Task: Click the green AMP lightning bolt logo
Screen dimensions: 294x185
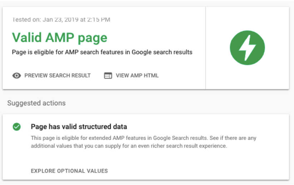Action: (247, 48)
